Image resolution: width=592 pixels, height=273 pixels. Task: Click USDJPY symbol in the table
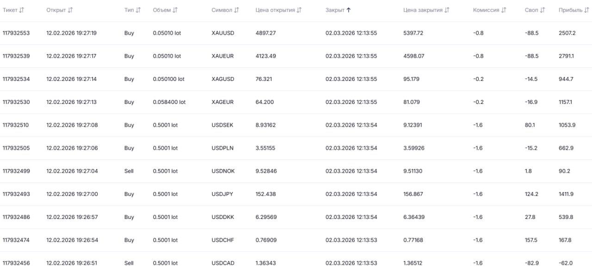click(x=222, y=194)
